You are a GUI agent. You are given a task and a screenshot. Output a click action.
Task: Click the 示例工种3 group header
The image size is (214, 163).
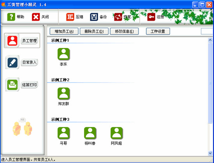pyautogui.click(x=60, y=119)
